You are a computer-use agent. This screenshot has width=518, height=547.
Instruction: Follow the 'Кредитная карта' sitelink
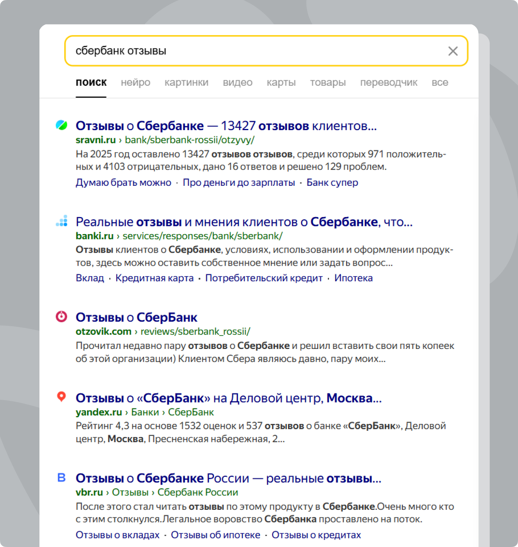154,278
